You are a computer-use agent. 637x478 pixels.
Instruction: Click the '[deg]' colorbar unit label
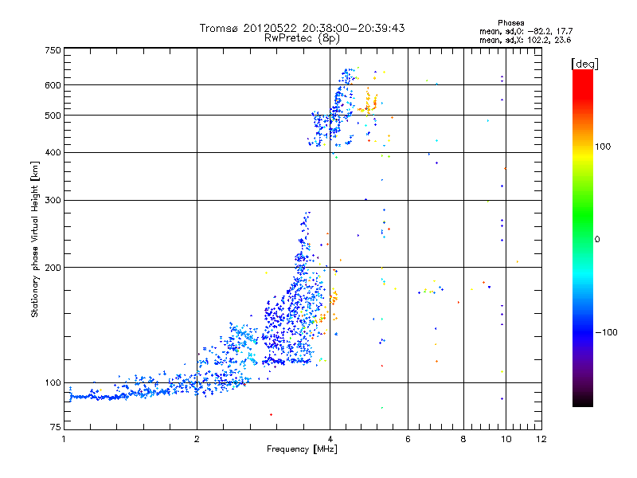pyautogui.click(x=584, y=65)
